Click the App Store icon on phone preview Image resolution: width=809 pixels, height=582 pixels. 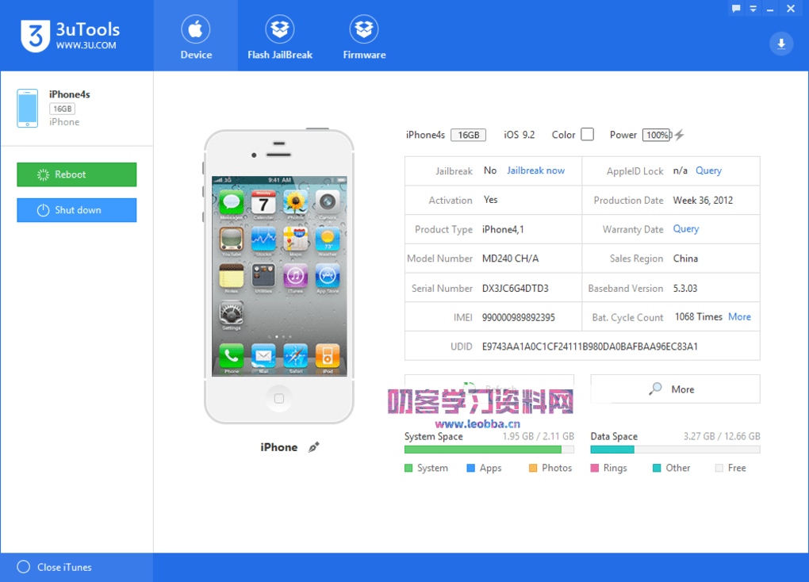point(327,276)
